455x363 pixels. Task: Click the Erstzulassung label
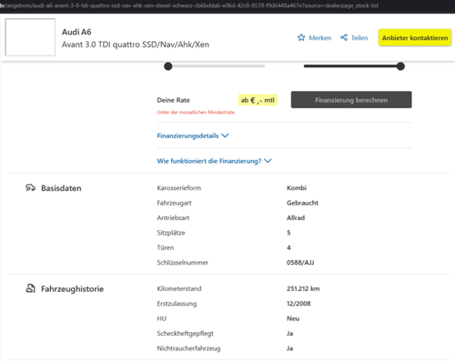tap(177, 304)
